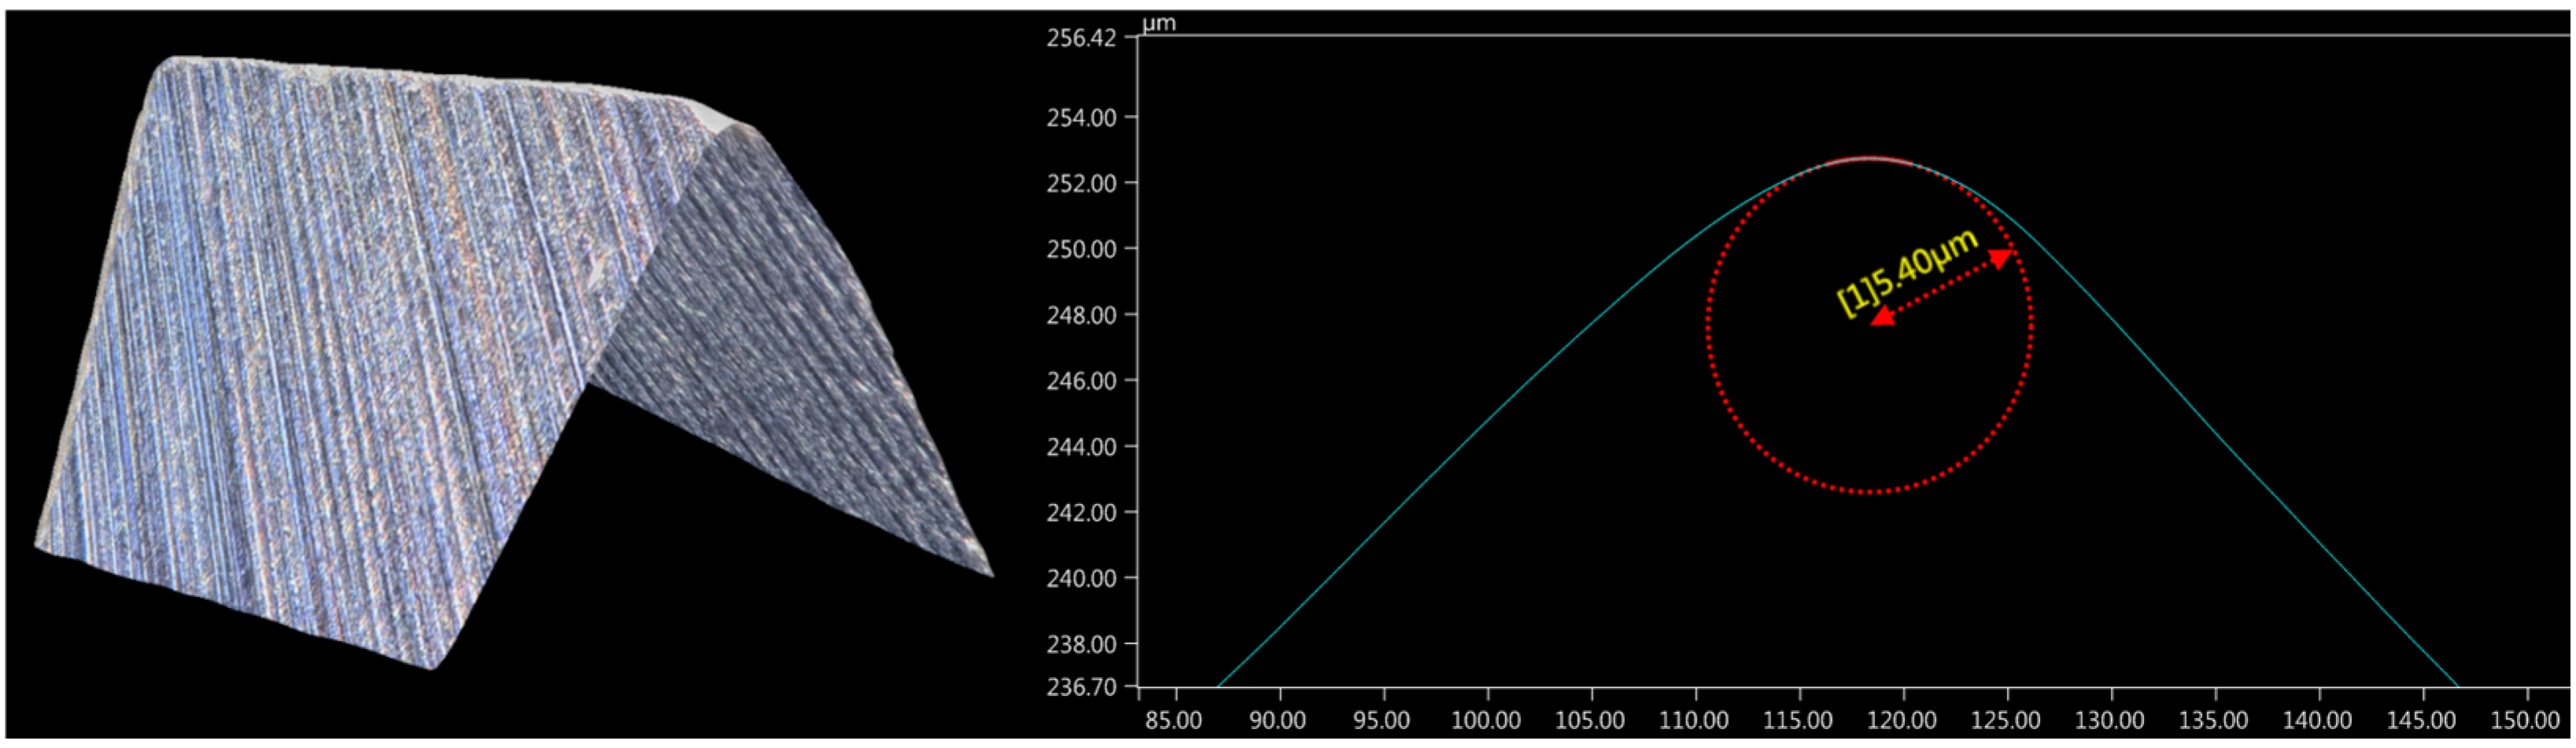Select the 100.00 x-axis tick label
The width and height of the screenshot is (2576, 748).
point(1485,720)
